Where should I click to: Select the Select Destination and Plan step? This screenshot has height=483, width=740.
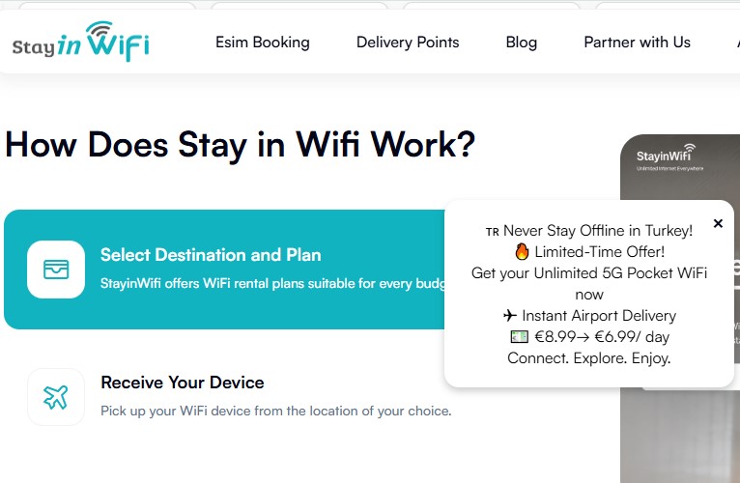pos(224,270)
